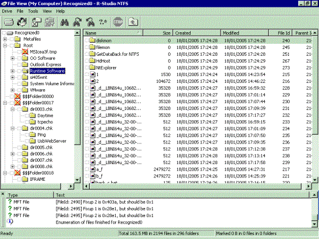
Task: Click the Find Previous binoculars icon
Action: pyautogui.click(x=90, y=22)
